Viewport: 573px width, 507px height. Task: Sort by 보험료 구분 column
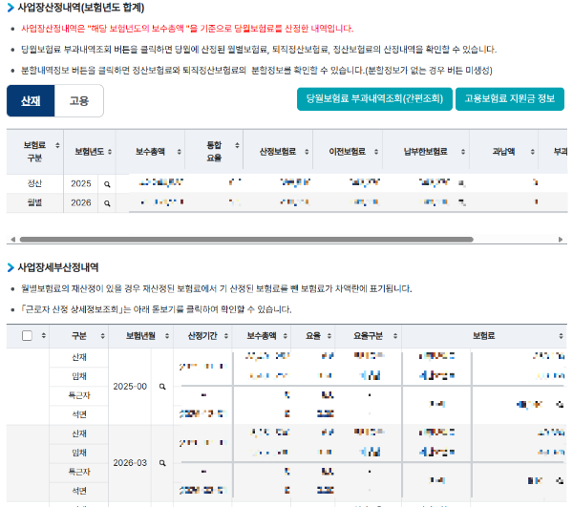[x=57, y=145]
